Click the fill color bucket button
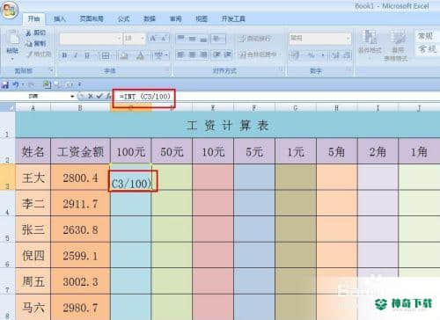440x320 pixels. 124,55
